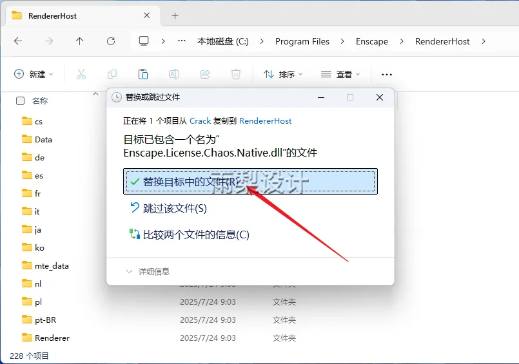Click the Rename toolbar icon
This screenshot has width=519, height=364.
click(x=174, y=74)
